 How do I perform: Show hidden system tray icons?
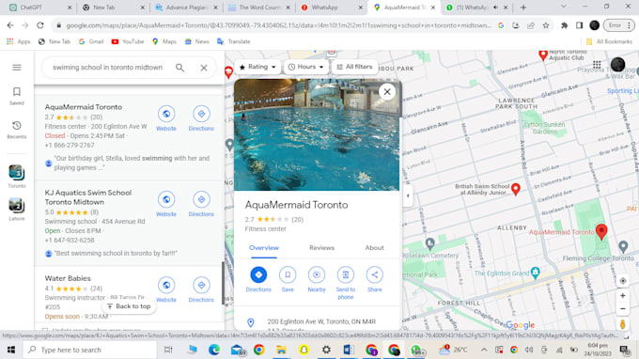484,350
